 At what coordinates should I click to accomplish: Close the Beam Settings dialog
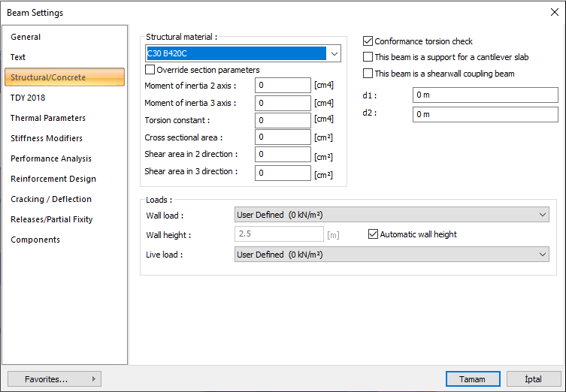click(x=554, y=12)
